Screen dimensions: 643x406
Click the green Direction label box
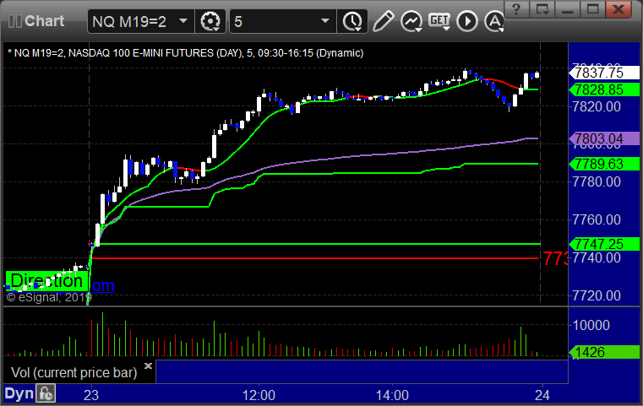click(x=46, y=281)
